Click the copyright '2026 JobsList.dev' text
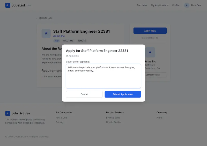 point(27,137)
